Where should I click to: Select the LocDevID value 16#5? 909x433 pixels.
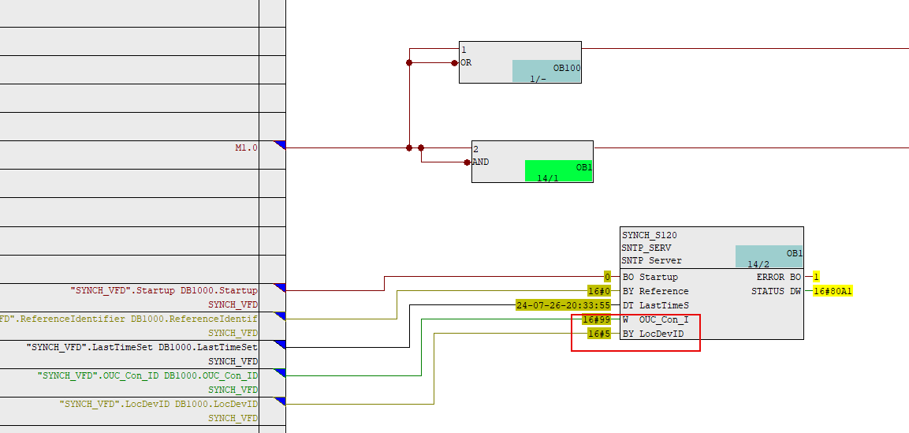point(600,334)
